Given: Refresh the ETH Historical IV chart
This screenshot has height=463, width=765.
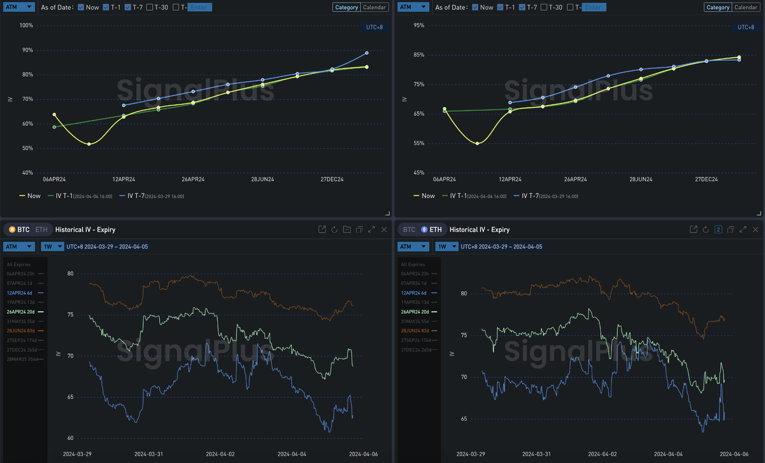Looking at the screenshot, I should [x=706, y=230].
